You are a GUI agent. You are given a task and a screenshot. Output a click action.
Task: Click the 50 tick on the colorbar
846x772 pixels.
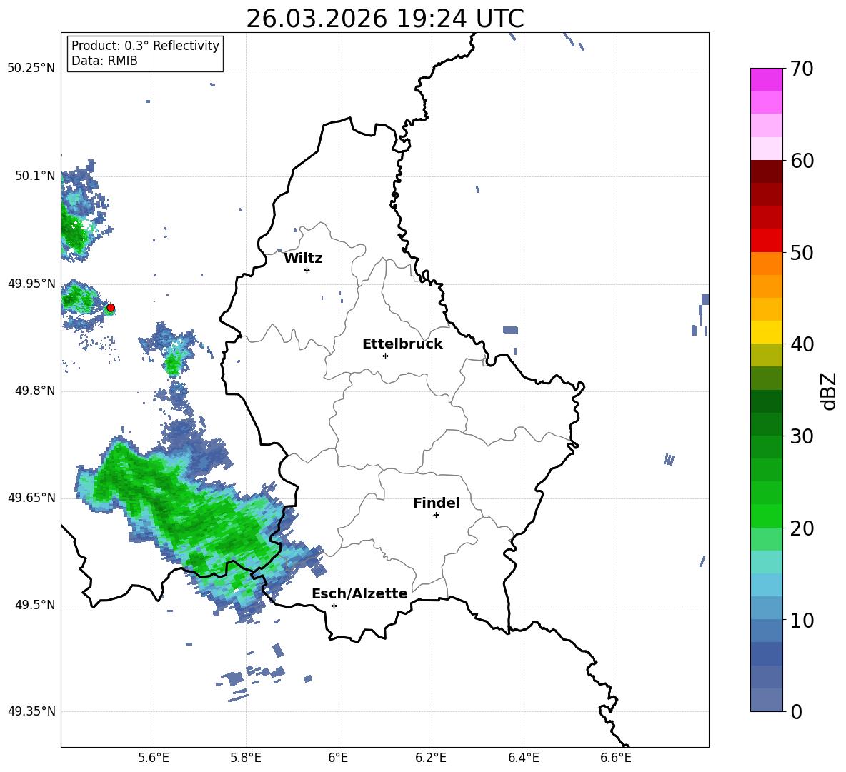click(x=802, y=252)
